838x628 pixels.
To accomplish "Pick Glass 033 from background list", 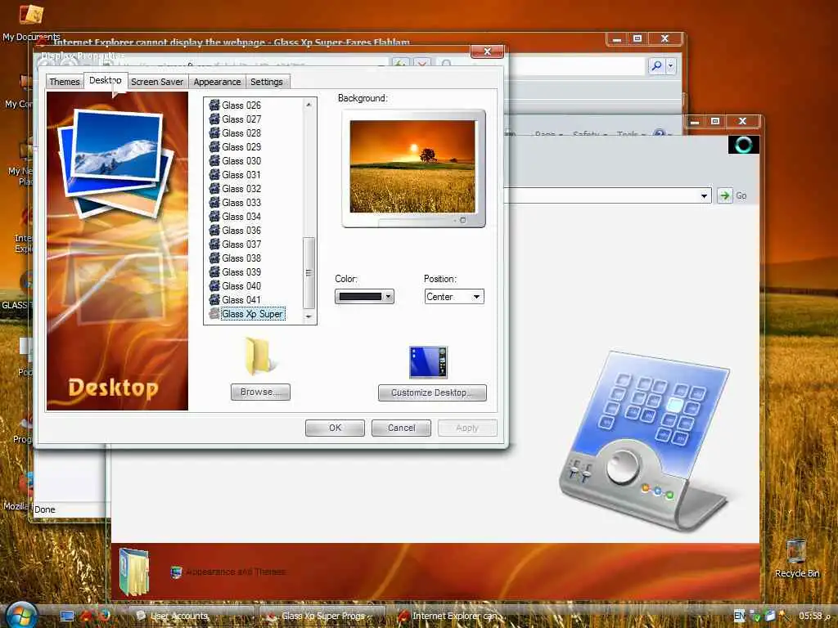I will pyautogui.click(x=241, y=203).
